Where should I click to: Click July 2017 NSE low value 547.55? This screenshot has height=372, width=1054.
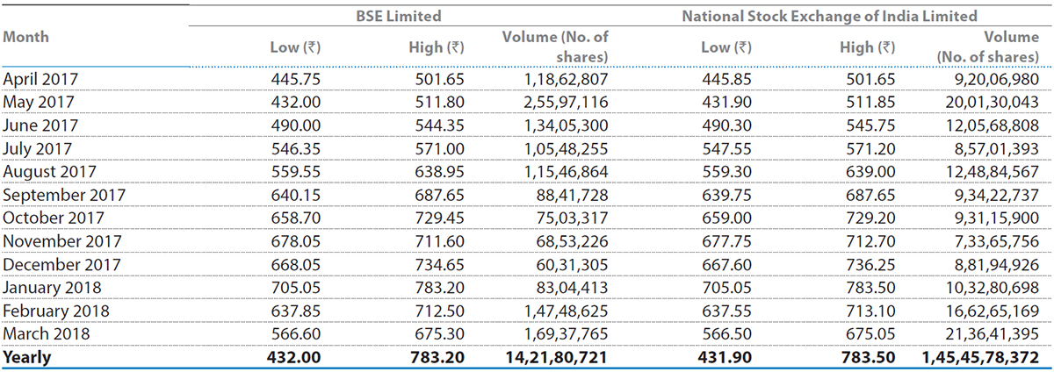(726, 148)
